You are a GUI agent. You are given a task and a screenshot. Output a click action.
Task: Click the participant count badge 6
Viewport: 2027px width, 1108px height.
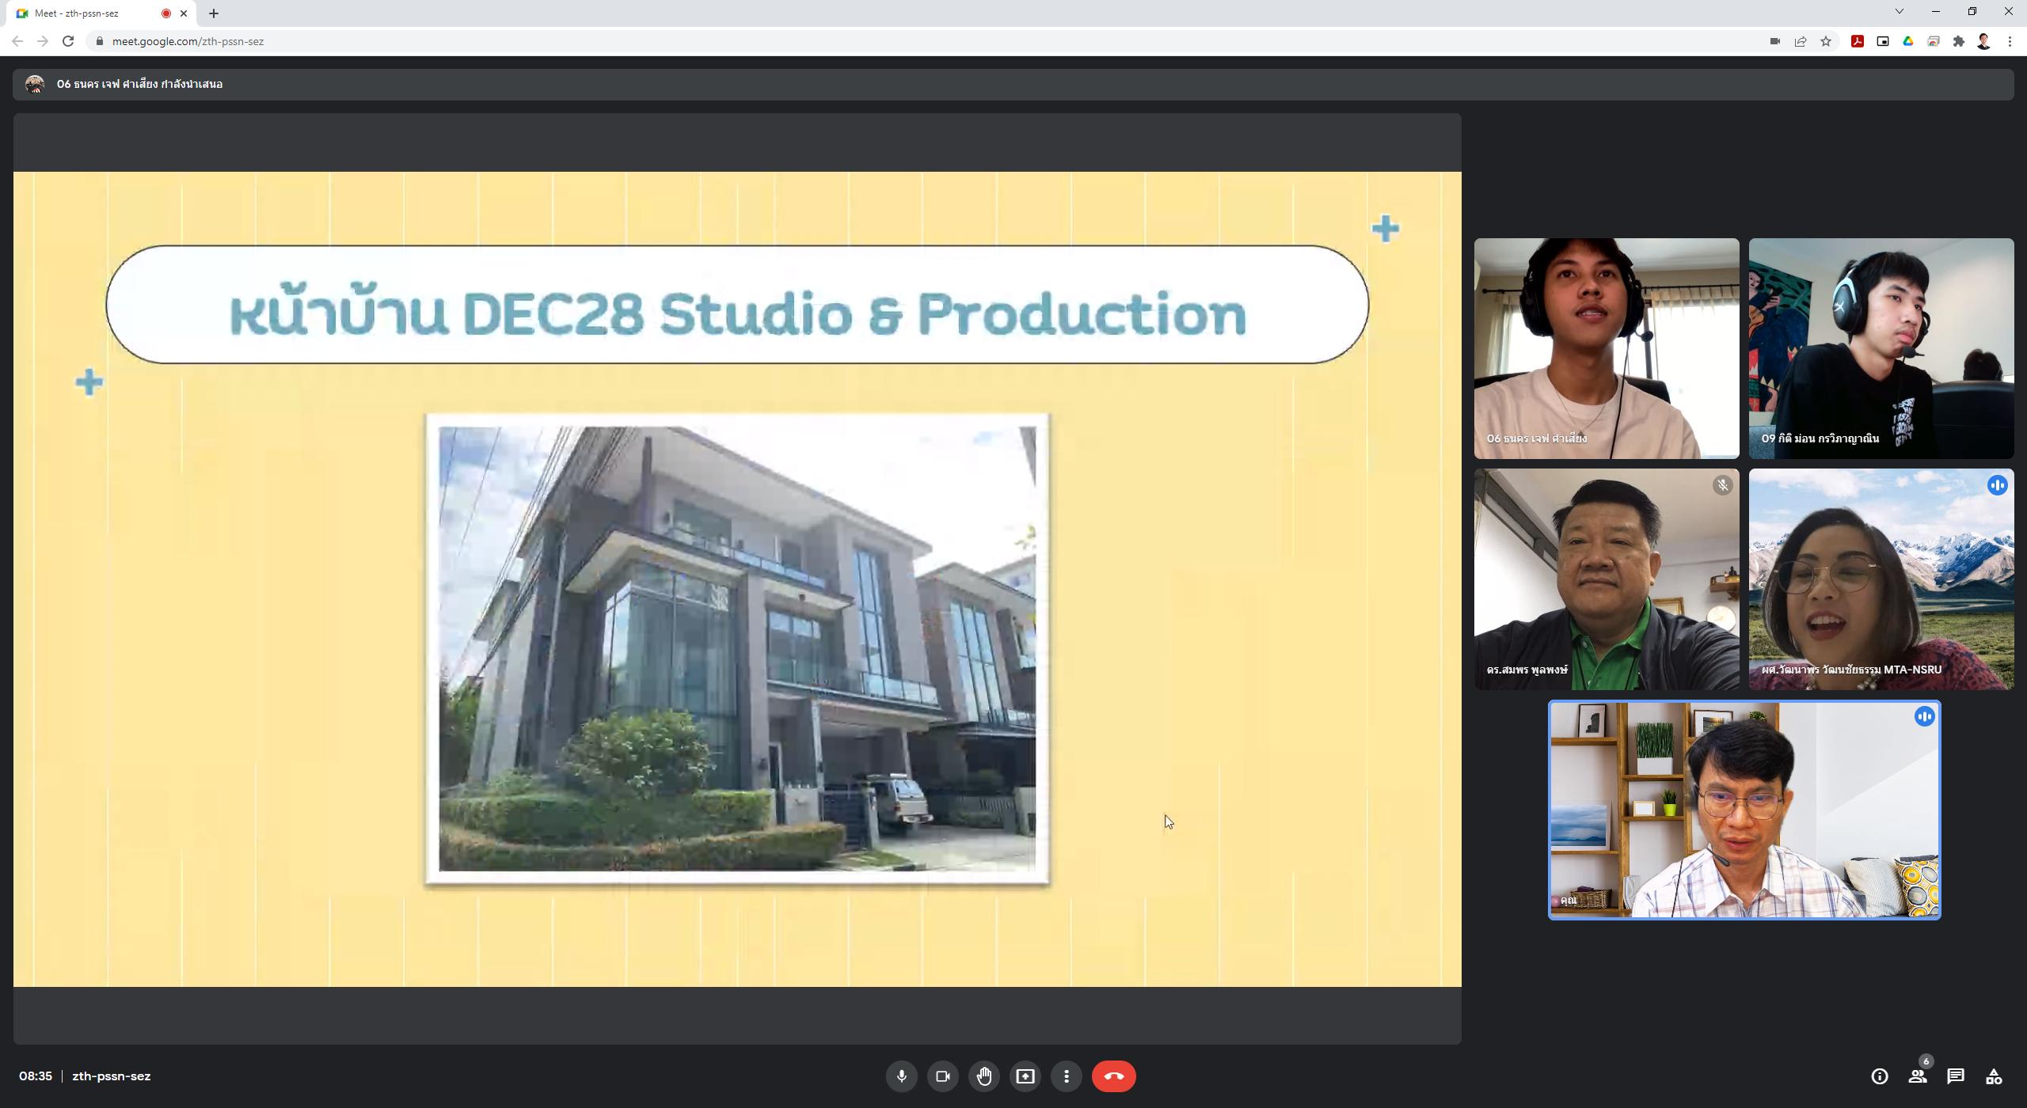tap(1926, 1062)
